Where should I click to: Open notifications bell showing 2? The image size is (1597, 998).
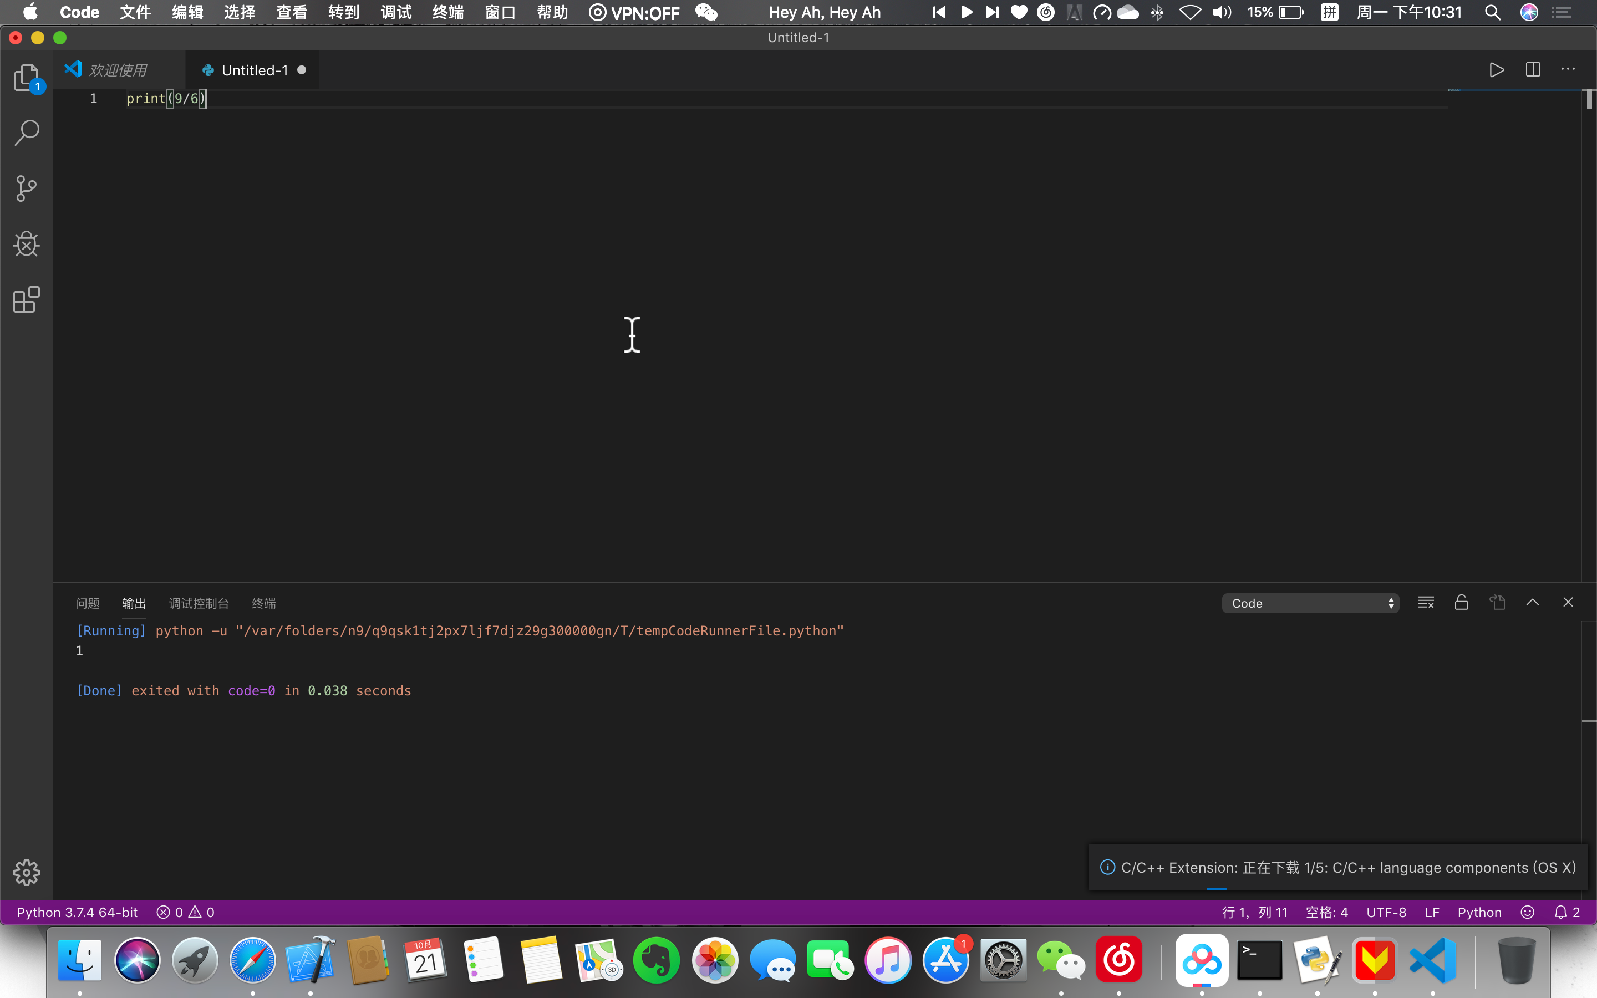tap(1567, 912)
